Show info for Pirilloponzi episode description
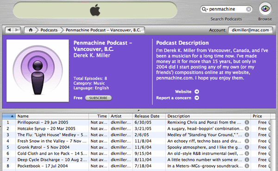Image resolution: width=278 pixels, height=171 pixels. [x=247, y=122]
